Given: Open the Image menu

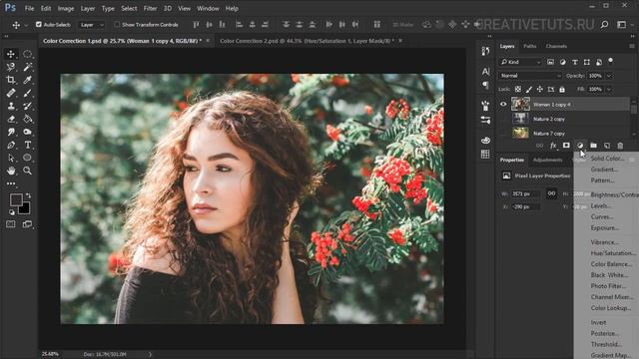Looking at the screenshot, I should tap(66, 8).
